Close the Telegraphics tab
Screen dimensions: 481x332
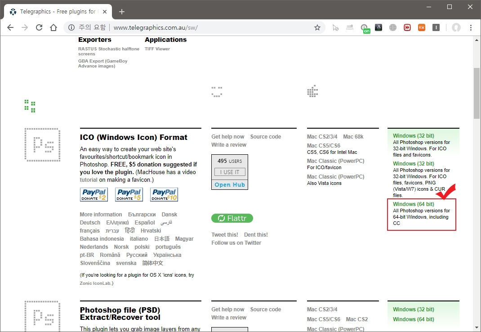click(105, 12)
